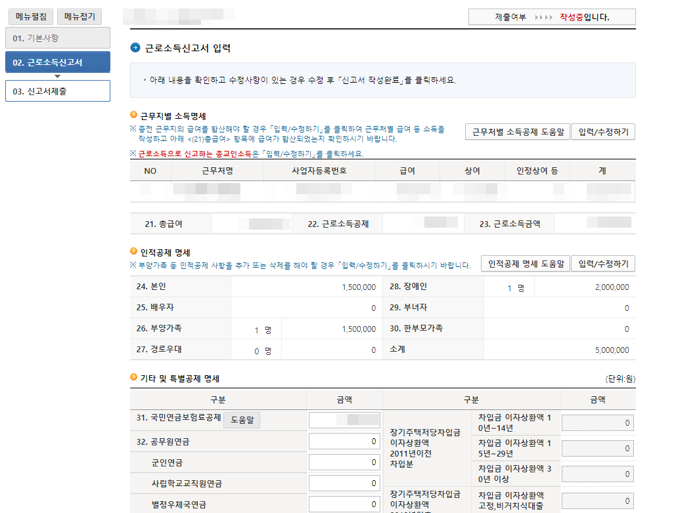Click the orange bullet next to 기타 및 특별공제 명세
The image size is (676, 513).
[x=133, y=377]
